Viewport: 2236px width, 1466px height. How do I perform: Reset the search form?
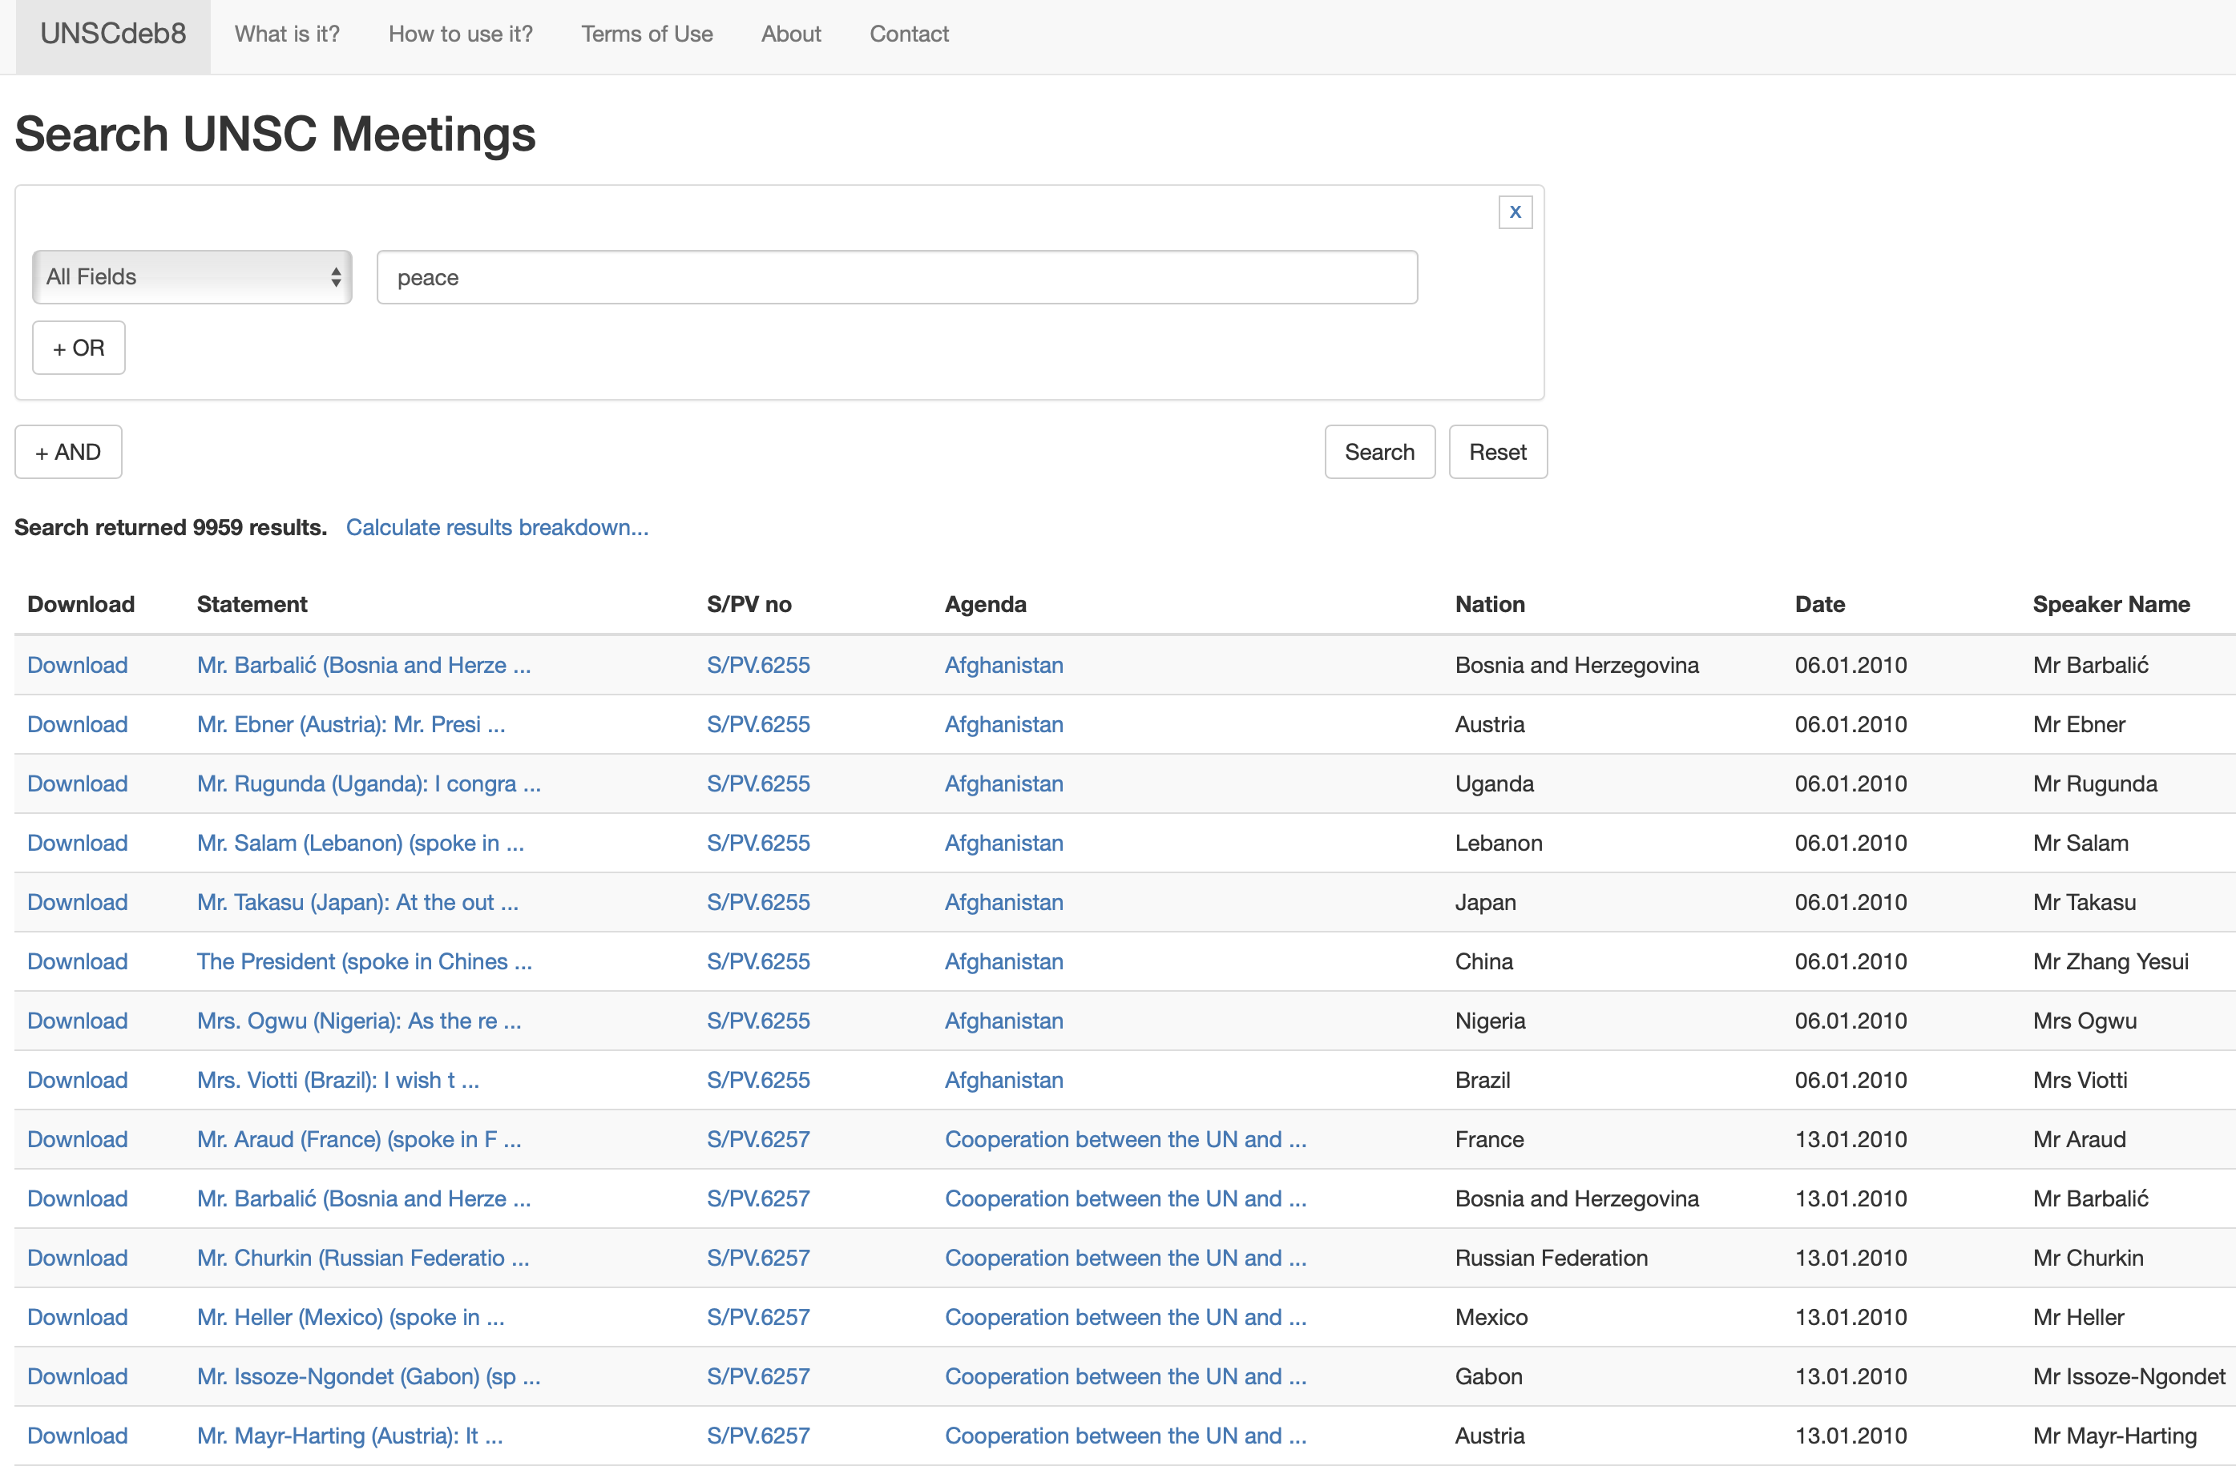(1496, 452)
